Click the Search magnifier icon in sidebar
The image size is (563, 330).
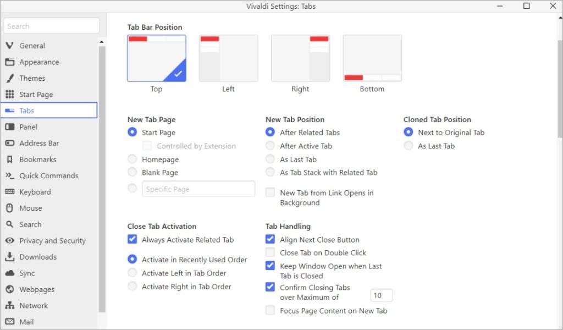pyautogui.click(x=10, y=224)
